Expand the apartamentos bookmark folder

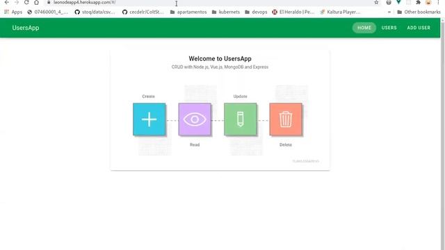point(188,12)
